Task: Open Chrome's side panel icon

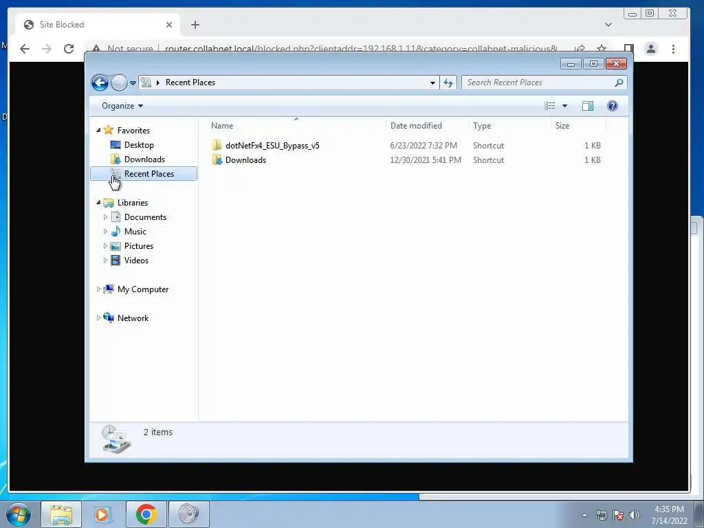Action: 629,49
